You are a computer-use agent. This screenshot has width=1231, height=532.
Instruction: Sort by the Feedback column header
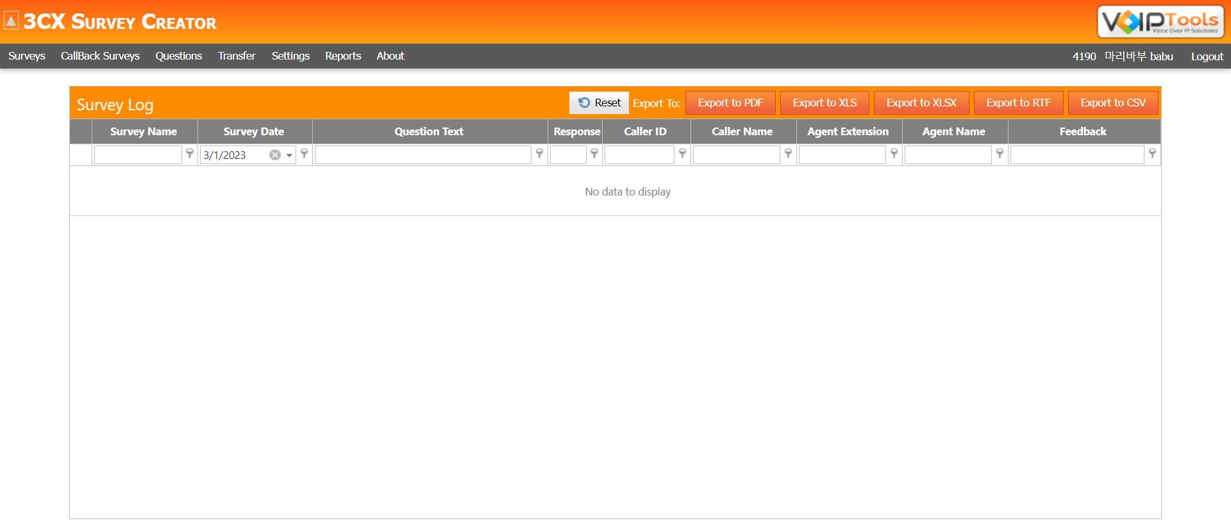[x=1084, y=131]
